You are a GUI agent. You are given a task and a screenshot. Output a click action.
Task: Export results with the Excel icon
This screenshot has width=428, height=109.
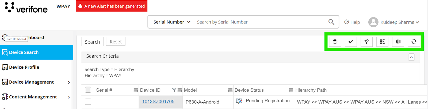pyautogui.click(x=398, y=42)
